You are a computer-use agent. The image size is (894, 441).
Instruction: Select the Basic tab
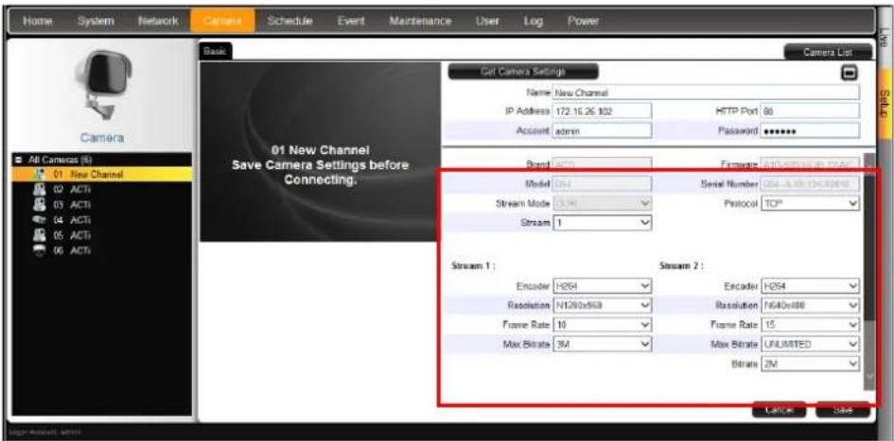(215, 51)
